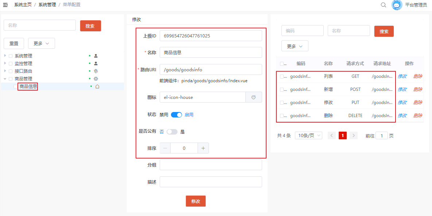432x216 pixels.
Task: Click the gear icon next to 商品管理
Action: (x=96, y=79)
